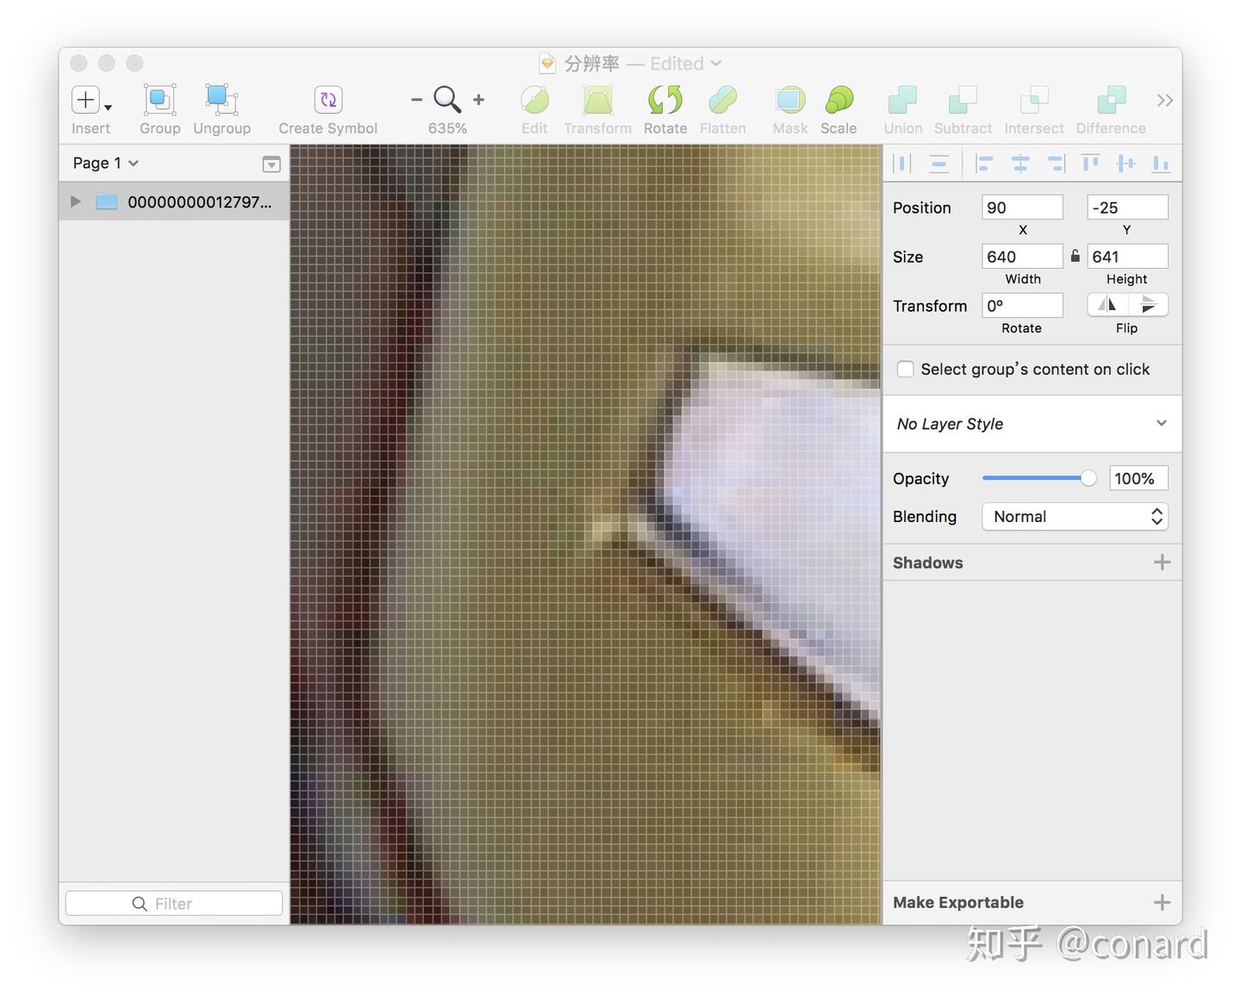This screenshot has height=995, width=1241.
Task: Open the No Layer Style dropdown
Action: coord(1032,424)
